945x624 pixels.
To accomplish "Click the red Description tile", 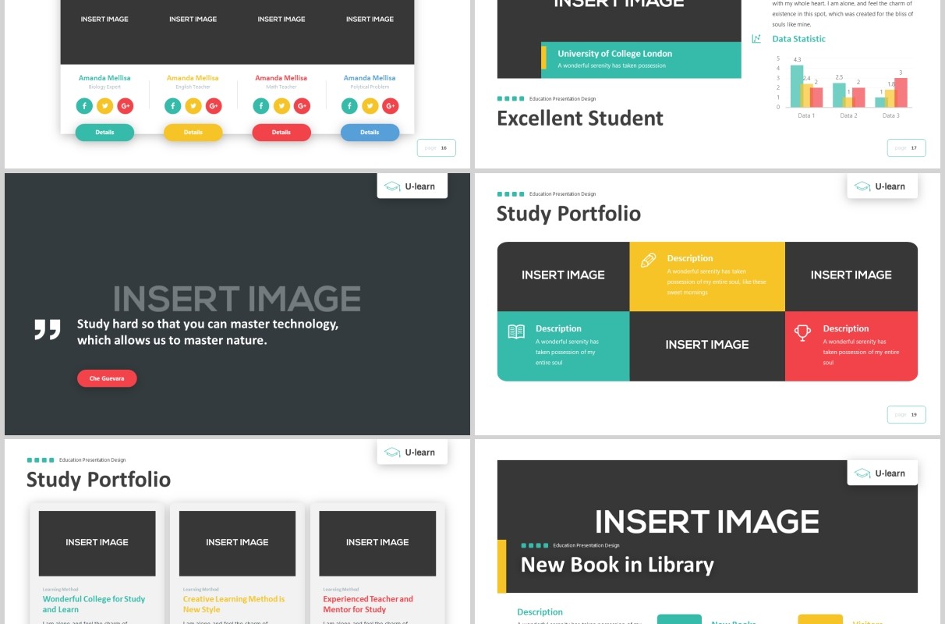I will click(851, 346).
